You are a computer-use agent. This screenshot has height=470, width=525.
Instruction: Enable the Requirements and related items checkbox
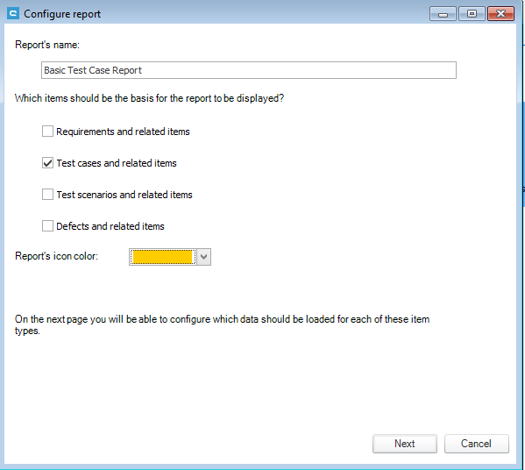[x=47, y=131]
